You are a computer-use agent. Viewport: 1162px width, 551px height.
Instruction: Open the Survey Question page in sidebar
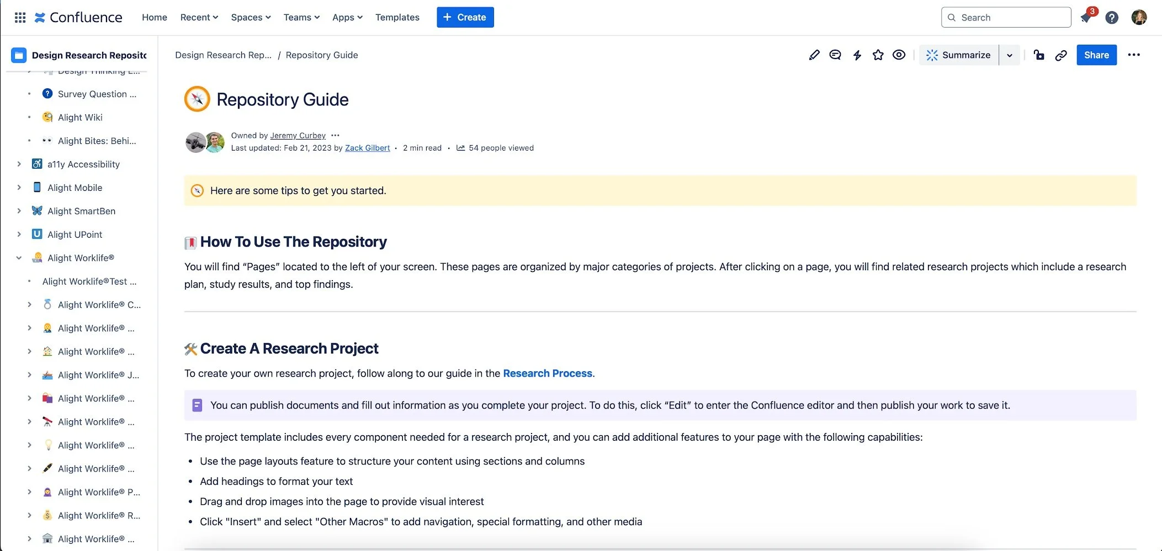pos(97,94)
